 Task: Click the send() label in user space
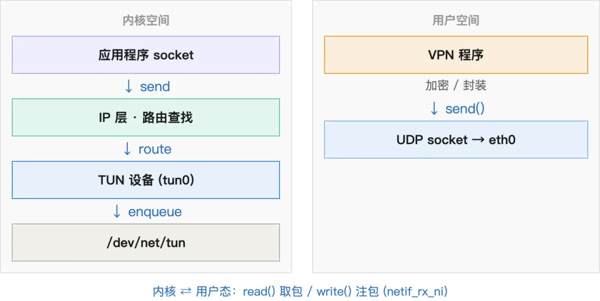[x=465, y=109]
